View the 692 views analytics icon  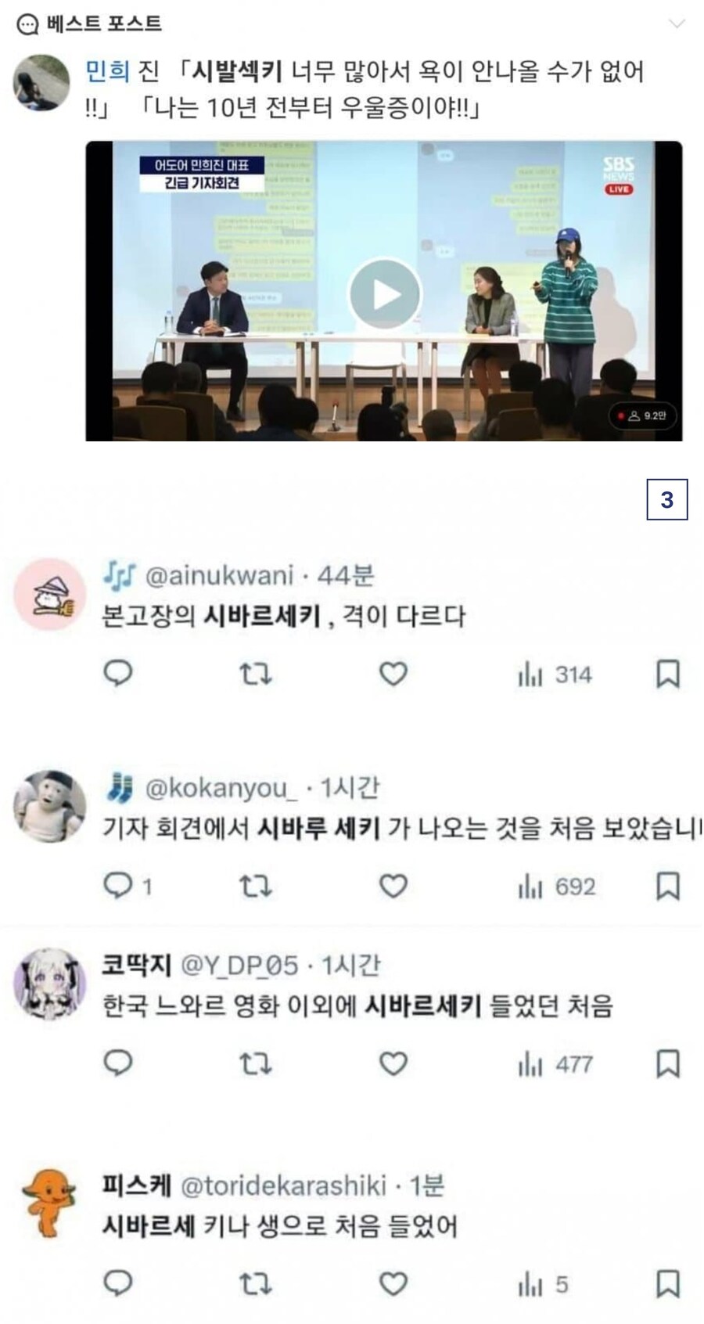coord(530,887)
